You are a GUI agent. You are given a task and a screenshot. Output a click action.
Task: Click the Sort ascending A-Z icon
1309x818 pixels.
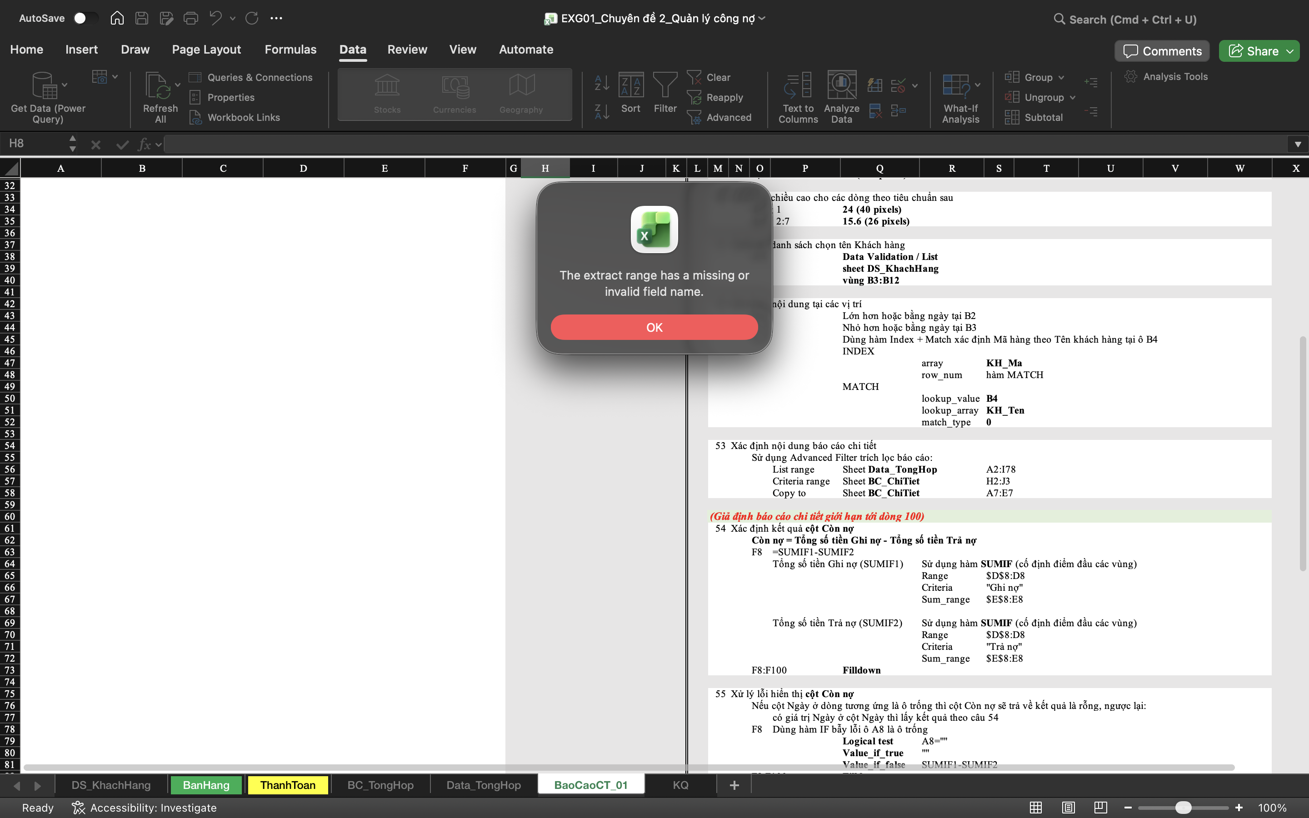(601, 83)
